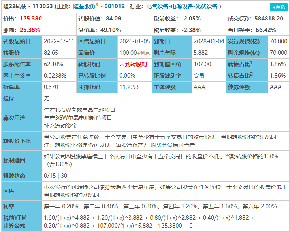The width and height of the screenshot is (290, 232).
Task: Click the 到期赎回价 value 107.00
Action: click(x=202, y=64)
